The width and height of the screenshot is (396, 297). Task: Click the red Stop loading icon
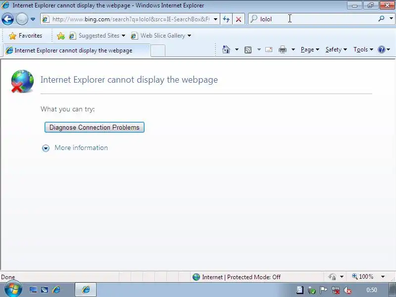239,19
